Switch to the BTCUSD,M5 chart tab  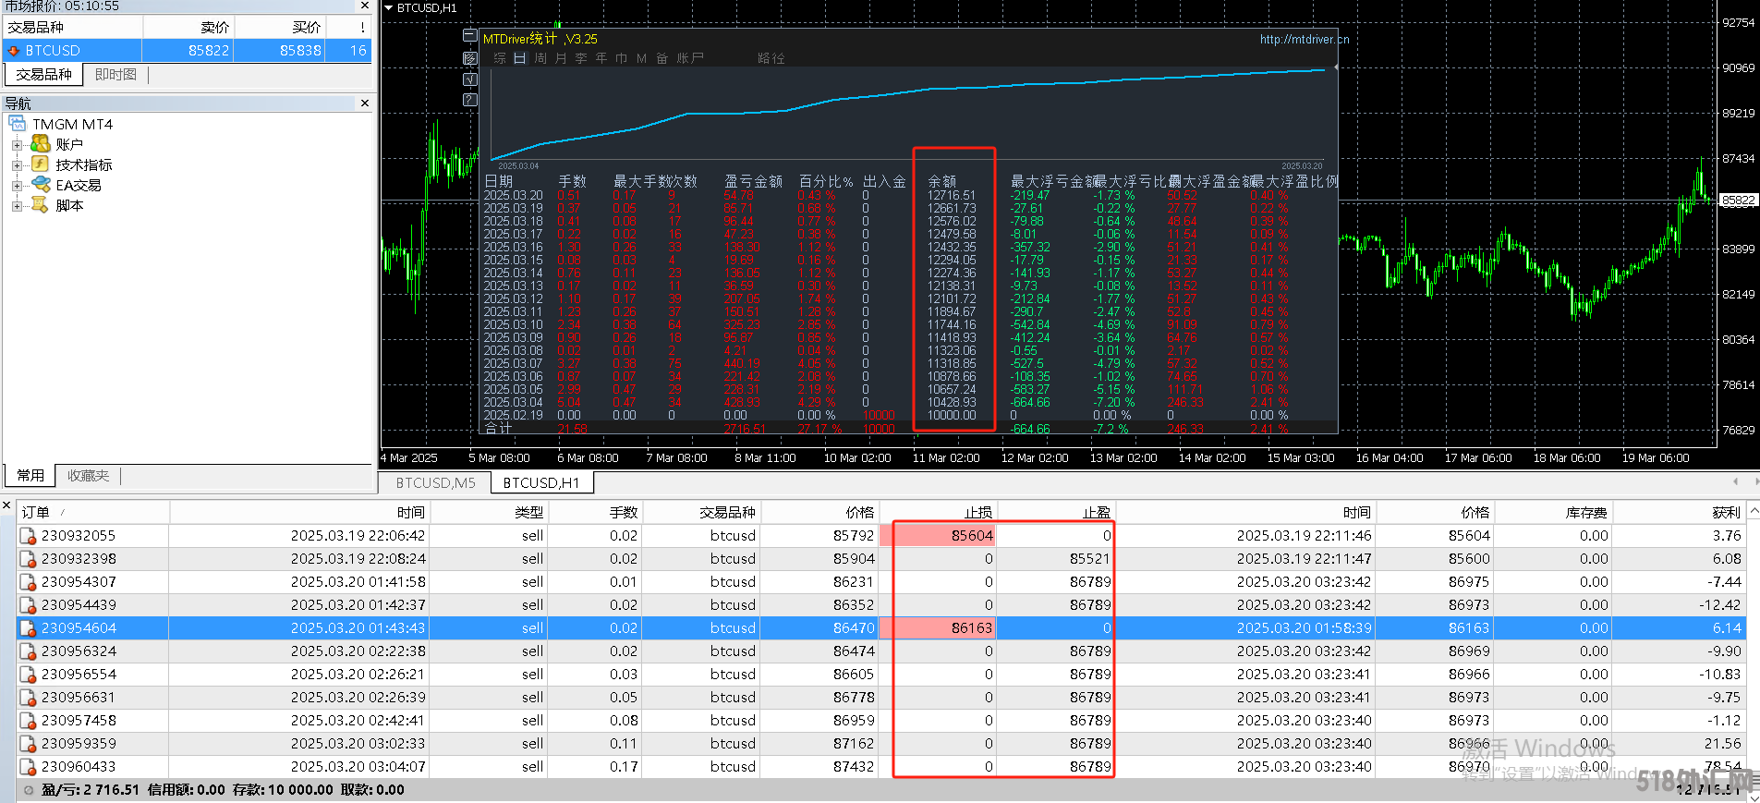(x=435, y=482)
